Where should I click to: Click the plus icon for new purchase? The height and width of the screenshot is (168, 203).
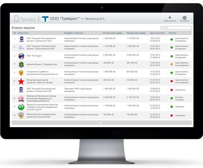170,18
